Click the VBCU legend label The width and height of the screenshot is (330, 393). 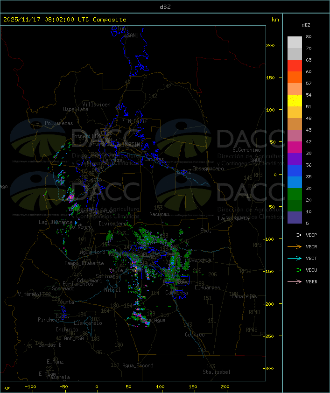coord(311,270)
